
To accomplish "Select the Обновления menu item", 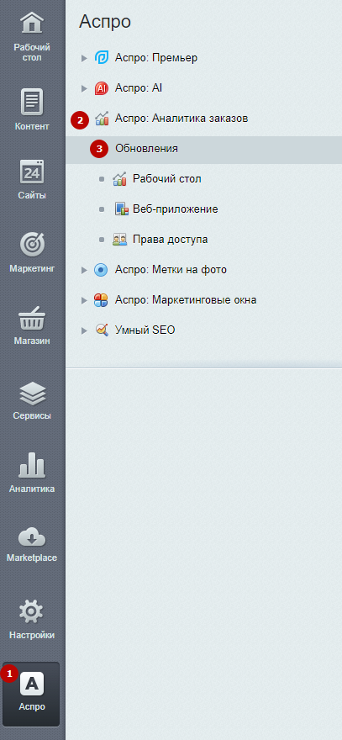I will tap(204, 150).
